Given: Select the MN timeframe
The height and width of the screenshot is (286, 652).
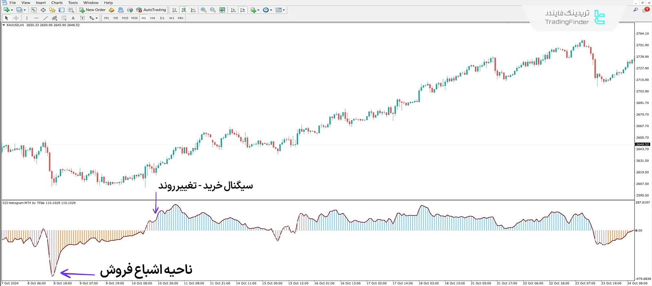Looking at the screenshot, I should [181, 18].
